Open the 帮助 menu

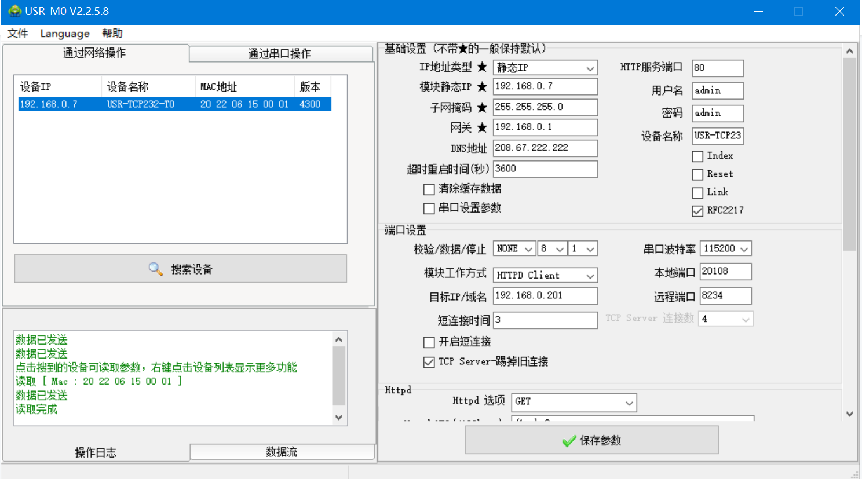click(112, 33)
